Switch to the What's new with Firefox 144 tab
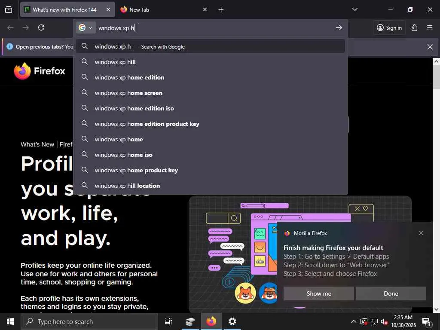Image resolution: width=440 pixels, height=330 pixels. (x=64, y=9)
